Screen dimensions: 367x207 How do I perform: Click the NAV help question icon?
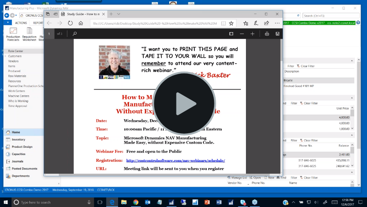(x=358, y=23)
